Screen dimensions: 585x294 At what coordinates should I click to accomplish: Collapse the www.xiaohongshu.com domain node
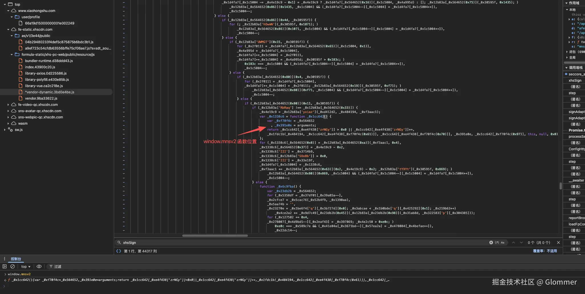8,11
